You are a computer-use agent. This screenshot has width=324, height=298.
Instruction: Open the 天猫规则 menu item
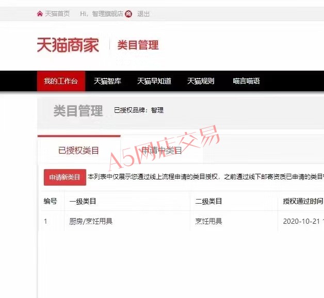point(201,81)
